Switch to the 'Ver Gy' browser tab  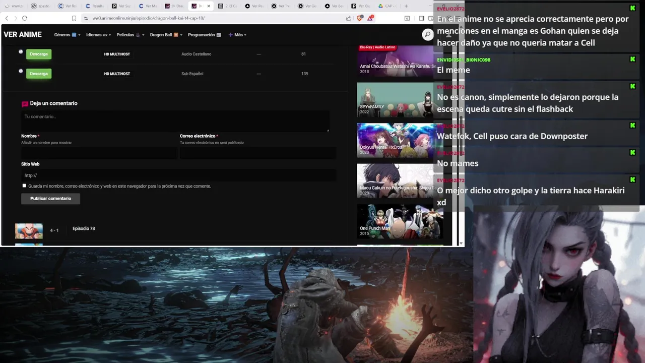[361, 6]
